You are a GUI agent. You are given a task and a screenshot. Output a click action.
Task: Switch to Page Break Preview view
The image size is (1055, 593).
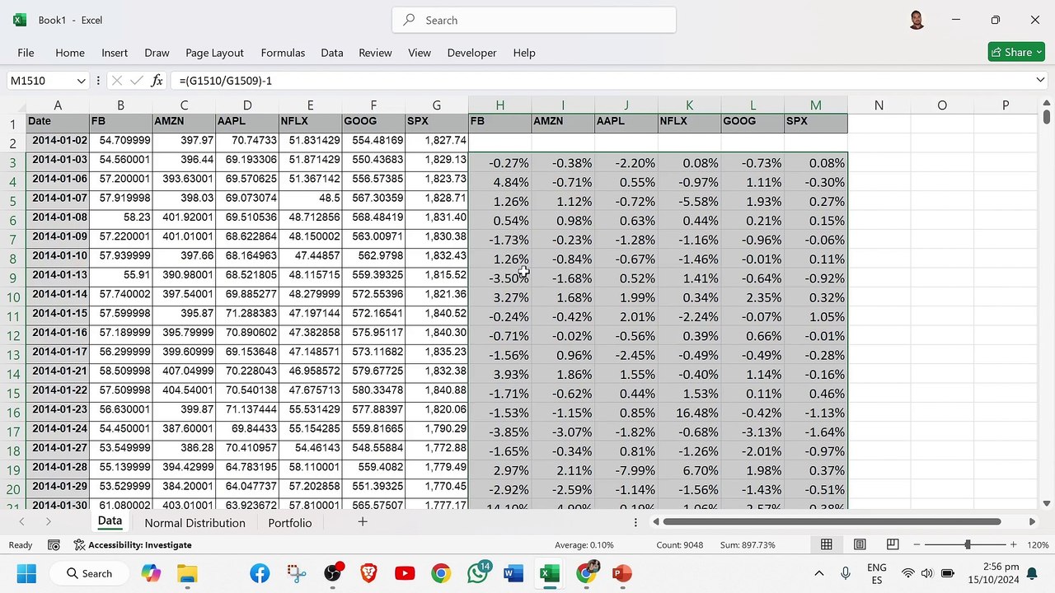point(893,544)
